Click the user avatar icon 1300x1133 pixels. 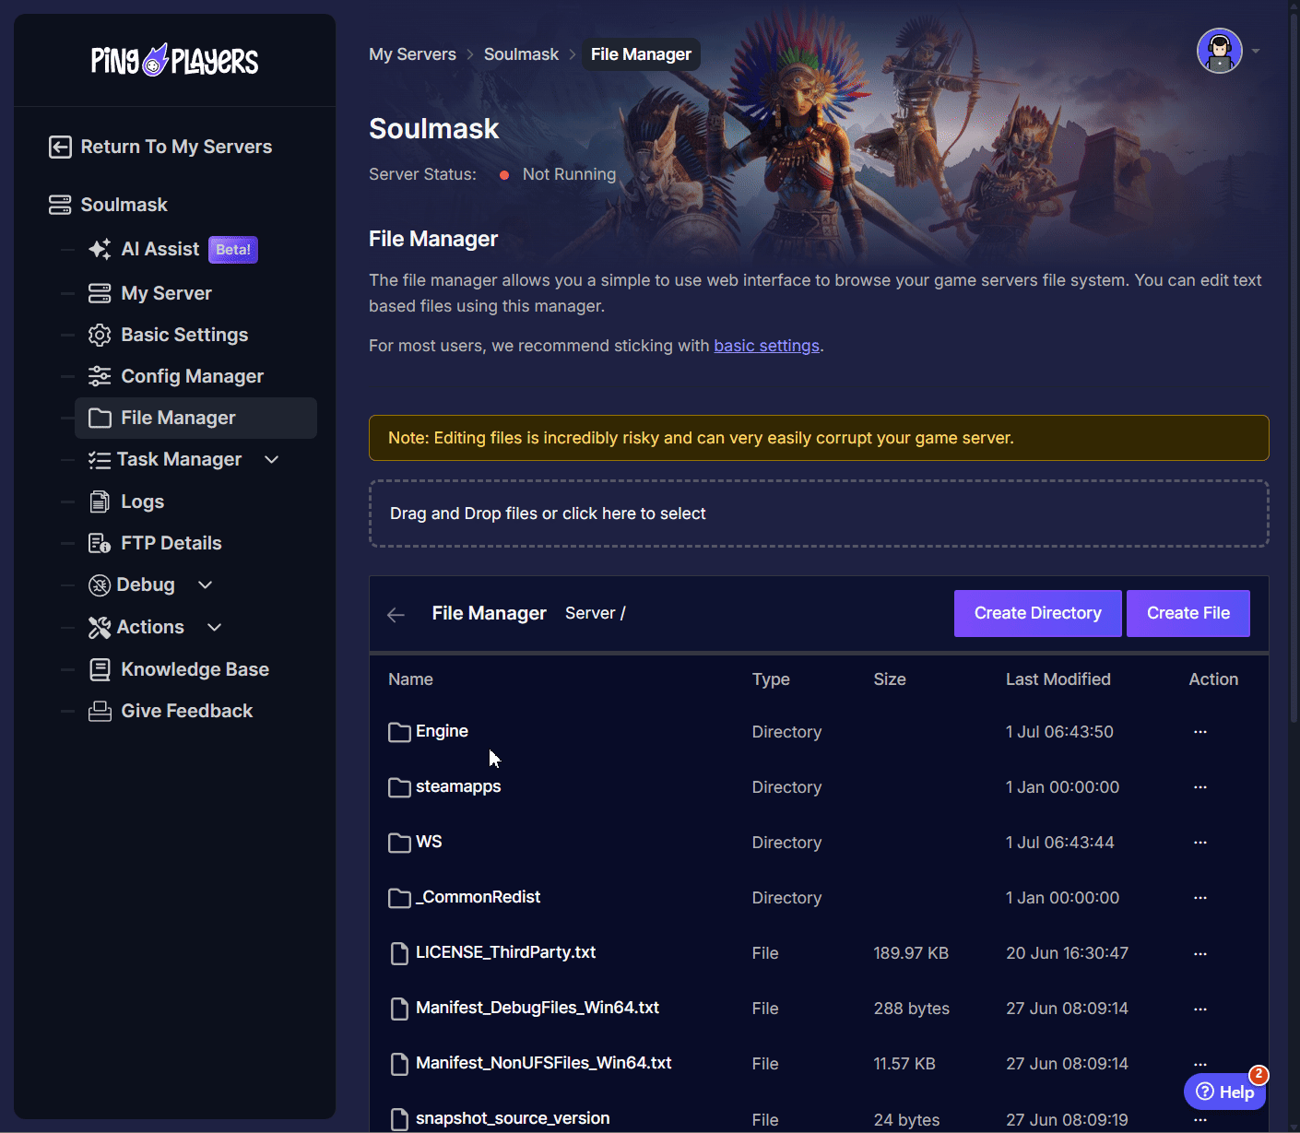click(x=1219, y=51)
